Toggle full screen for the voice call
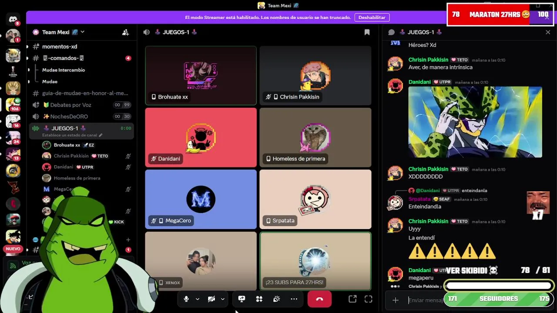Image resolution: width=557 pixels, height=313 pixels. (369, 299)
